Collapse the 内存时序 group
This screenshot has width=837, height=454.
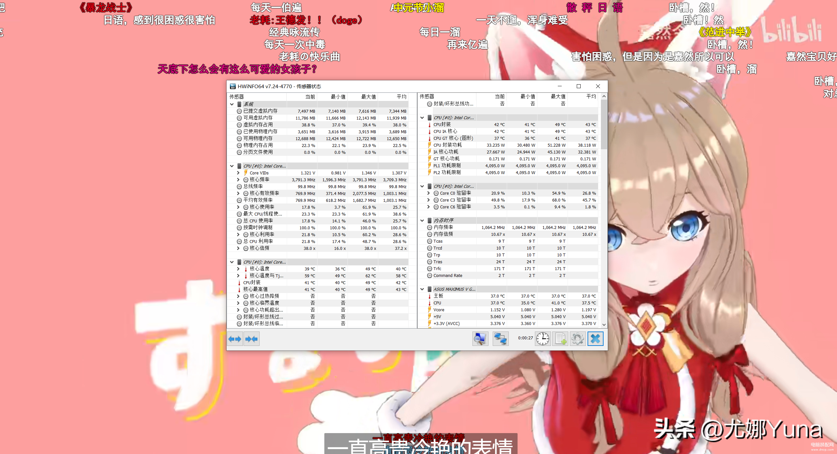tap(422, 220)
